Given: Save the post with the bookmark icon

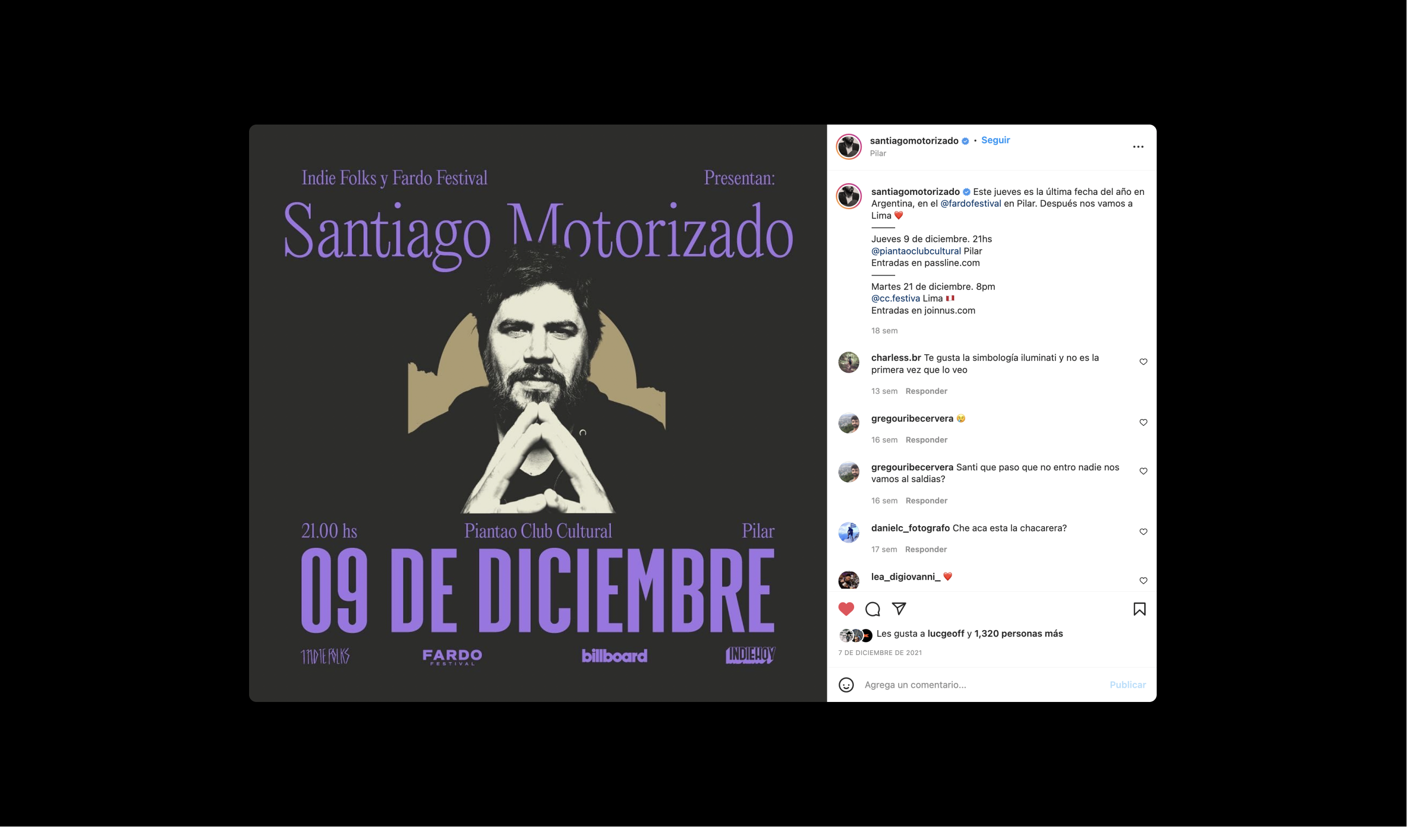Looking at the screenshot, I should (x=1139, y=609).
